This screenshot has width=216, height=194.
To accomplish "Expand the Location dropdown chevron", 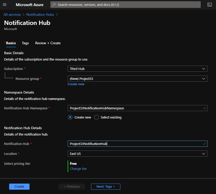I will point(204,154).
